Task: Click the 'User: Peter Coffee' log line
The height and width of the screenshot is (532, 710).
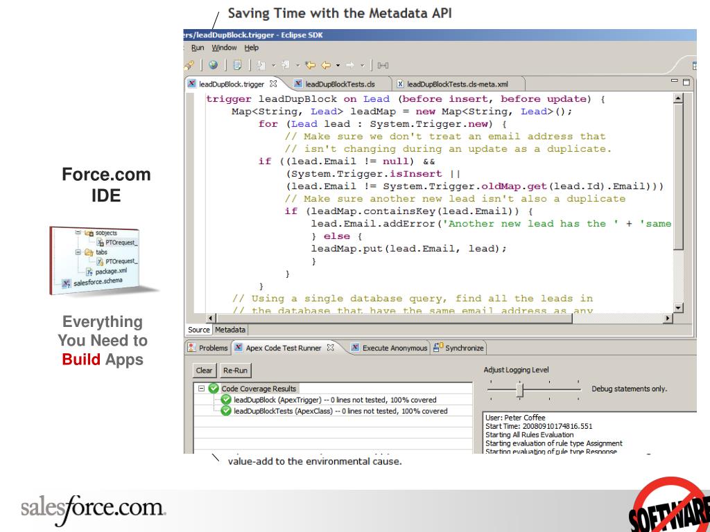Action: 515,418
